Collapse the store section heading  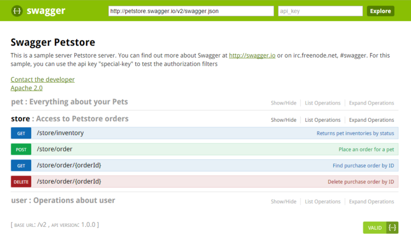pyautogui.click(x=70, y=119)
